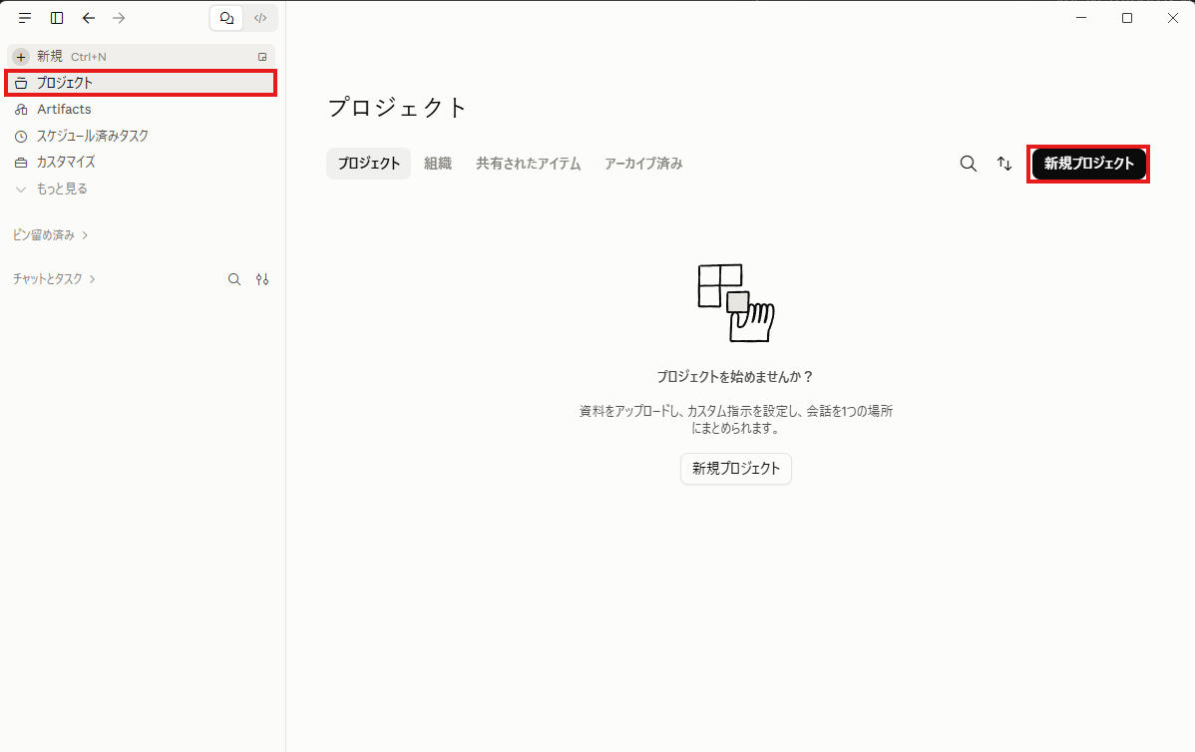Open the sidebar filter settings icon
Screen dimensions: 1195x752
(262, 279)
